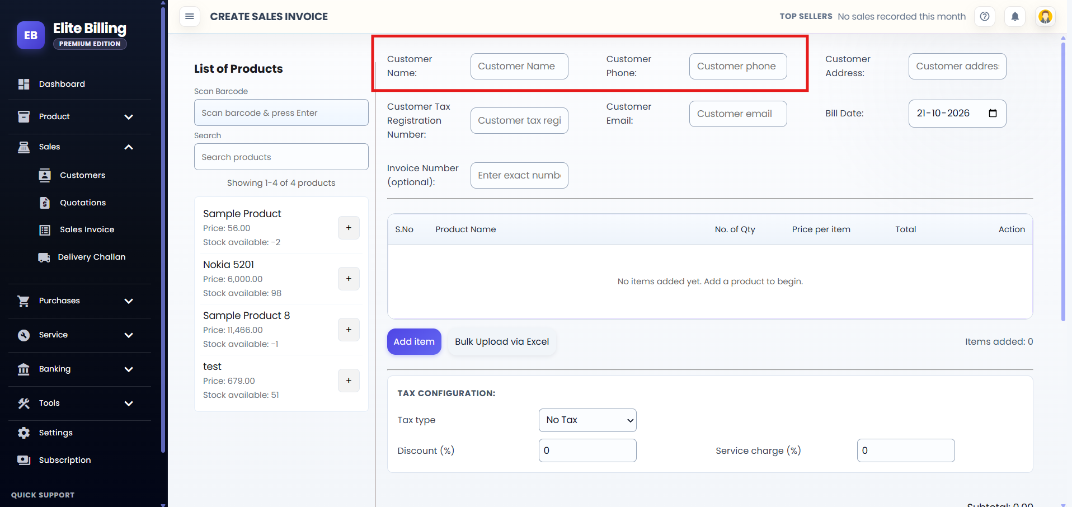Click 'Showing 1-4 of 4 products' text
This screenshot has height=507, width=1072.
(x=281, y=183)
